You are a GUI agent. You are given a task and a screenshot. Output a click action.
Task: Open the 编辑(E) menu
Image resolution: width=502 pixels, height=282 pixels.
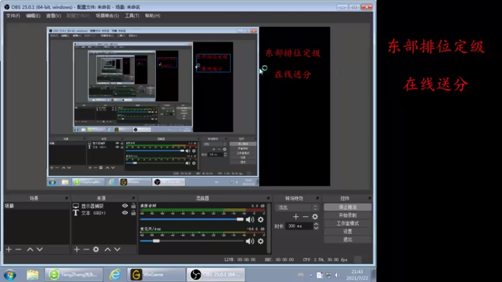click(33, 16)
